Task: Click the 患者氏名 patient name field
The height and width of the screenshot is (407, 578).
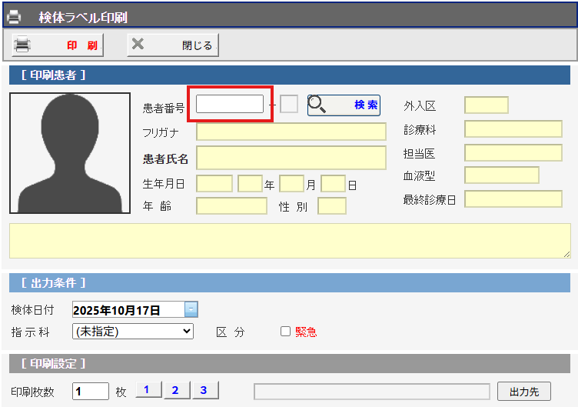Action: click(291, 158)
